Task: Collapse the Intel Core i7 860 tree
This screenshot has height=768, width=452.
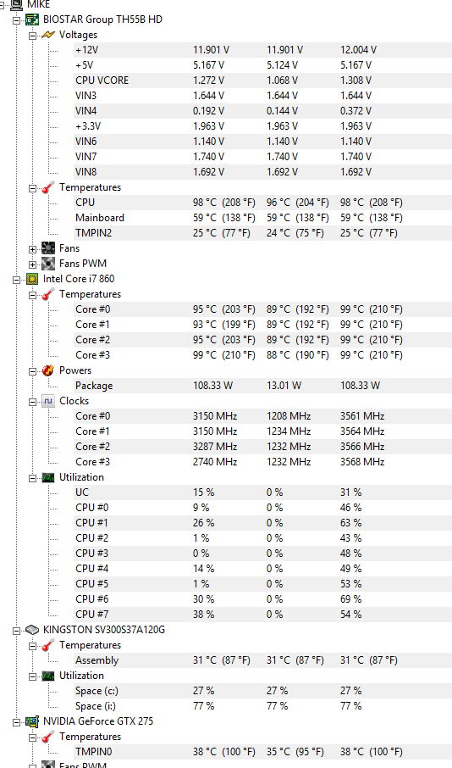Action: (16, 280)
